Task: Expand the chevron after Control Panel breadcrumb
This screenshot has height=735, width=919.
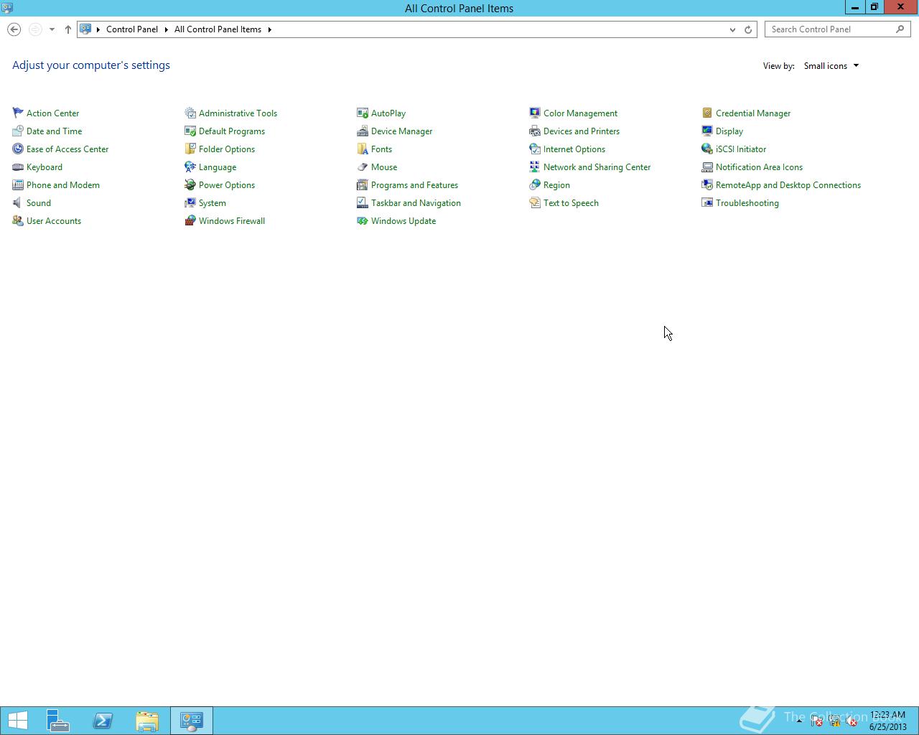Action: coord(166,29)
